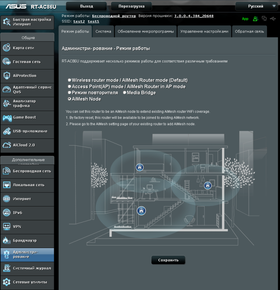Click the Traffic Analyzer icon
Screen dimensions: 280x290
coord(6,103)
